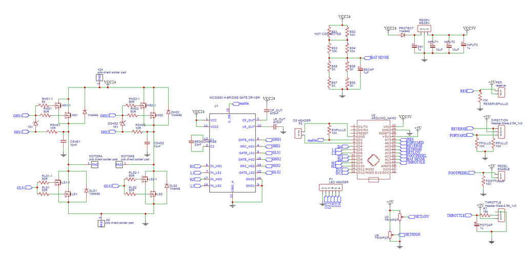Select the BS8 3K resistor

coord(347,83)
